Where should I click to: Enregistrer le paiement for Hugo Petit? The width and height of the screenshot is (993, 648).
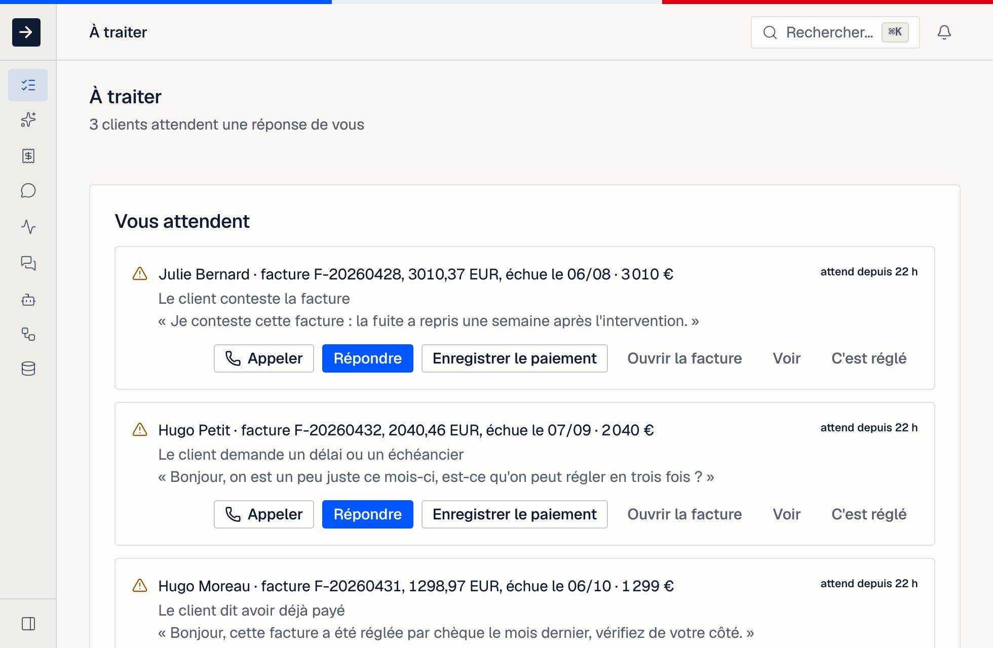tap(515, 514)
